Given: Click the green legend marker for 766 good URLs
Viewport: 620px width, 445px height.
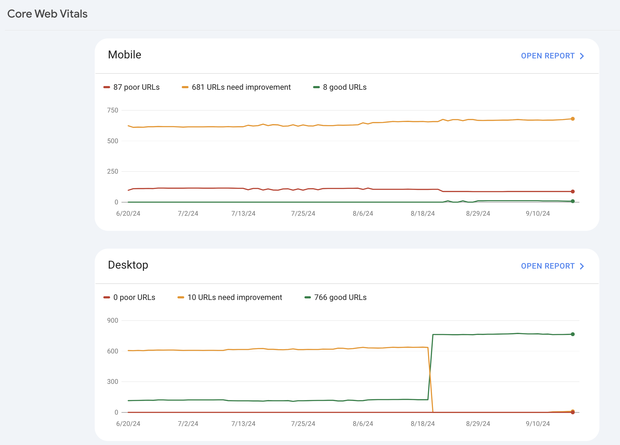Looking at the screenshot, I should point(308,297).
